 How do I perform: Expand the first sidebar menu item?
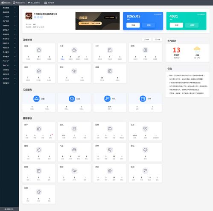tap(9, 8)
